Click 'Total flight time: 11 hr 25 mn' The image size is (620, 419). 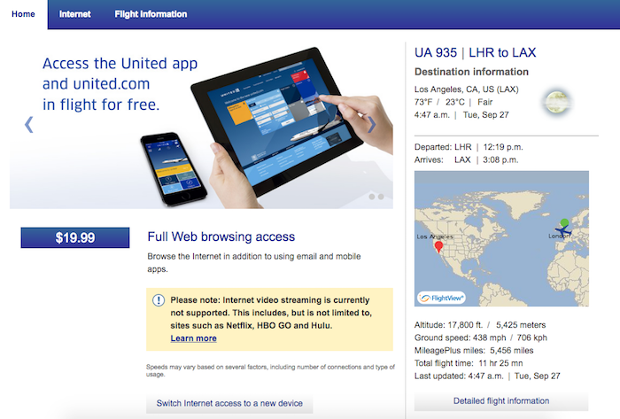point(469,363)
